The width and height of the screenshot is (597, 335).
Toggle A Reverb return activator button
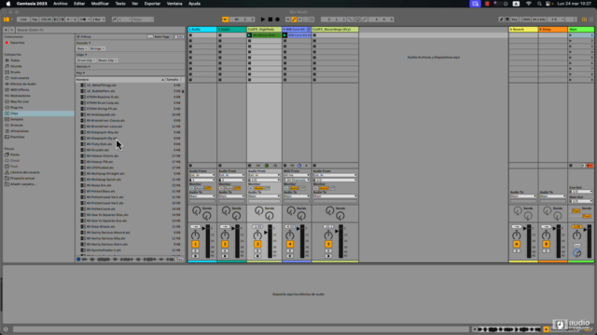pyautogui.click(x=516, y=244)
